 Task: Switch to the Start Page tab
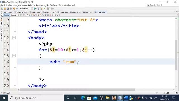point(8,12)
